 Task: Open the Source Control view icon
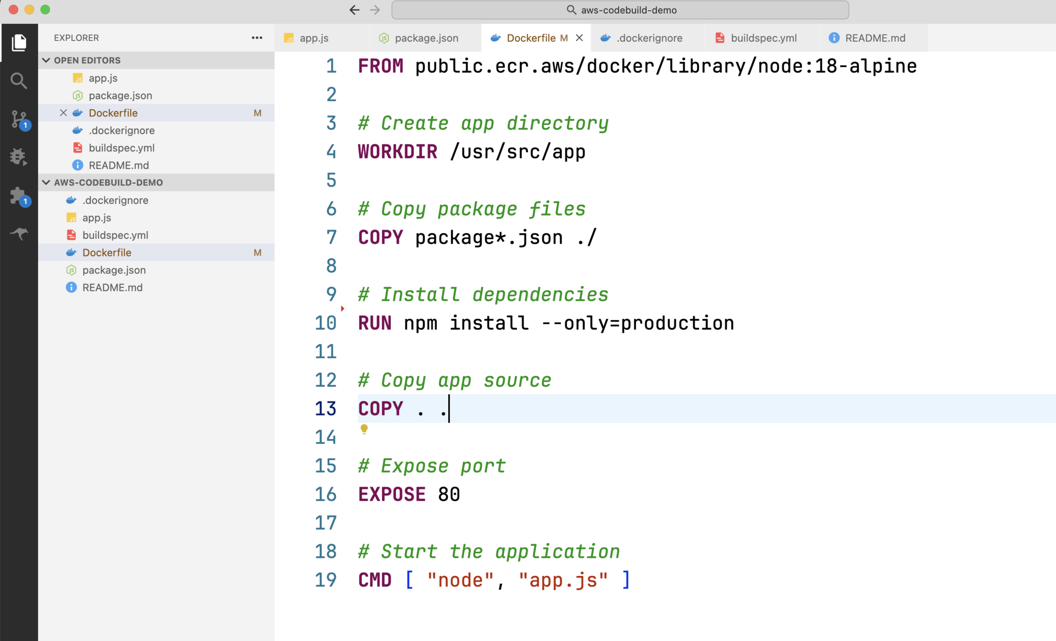coord(19,119)
